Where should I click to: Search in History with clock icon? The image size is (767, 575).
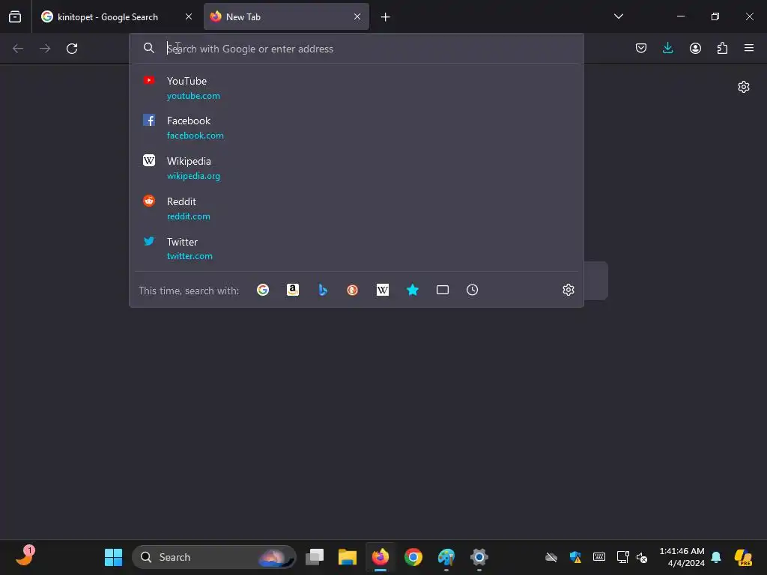point(472,290)
